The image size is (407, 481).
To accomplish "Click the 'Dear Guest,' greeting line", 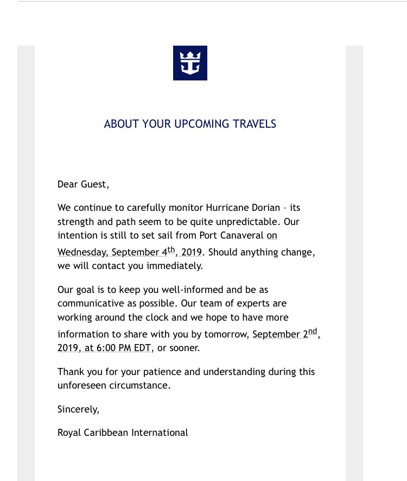I will tap(83, 184).
